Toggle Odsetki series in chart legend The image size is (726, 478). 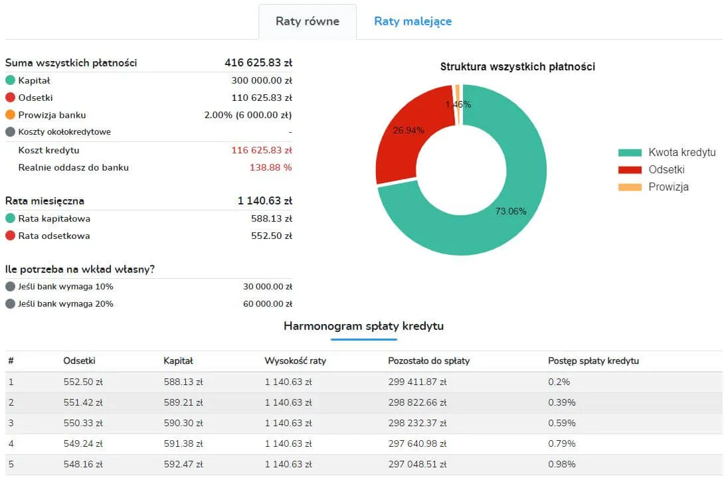pos(666,170)
